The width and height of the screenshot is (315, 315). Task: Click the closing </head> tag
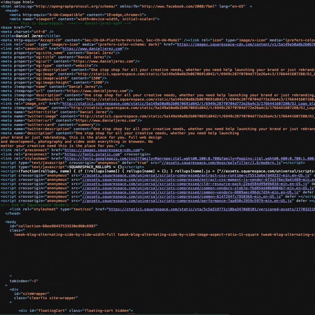tap(13, 213)
